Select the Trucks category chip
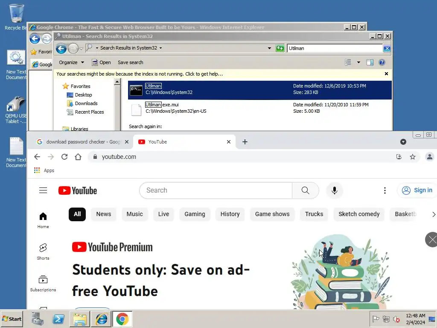Screen dimensions: 437x328 pos(314,214)
